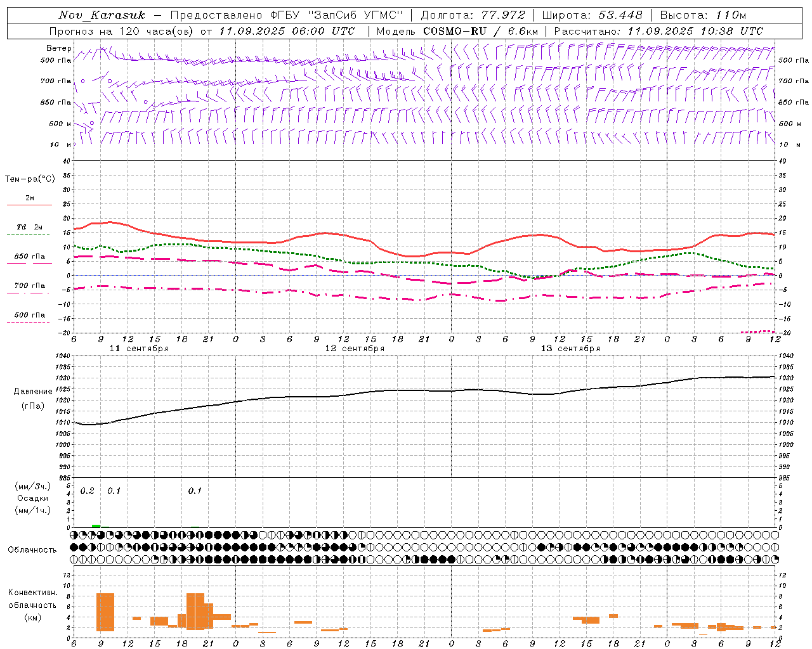Click the dotted line sample under Td 2м legend
This screenshot has height=649, width=812.
click(x=28, y=235)
